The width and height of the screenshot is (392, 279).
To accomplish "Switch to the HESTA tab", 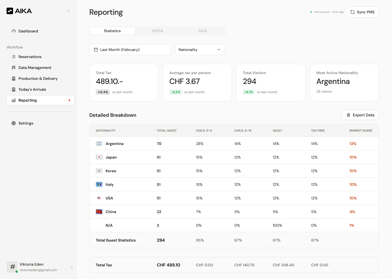I will pyautogui.click(x=157, y=31).
